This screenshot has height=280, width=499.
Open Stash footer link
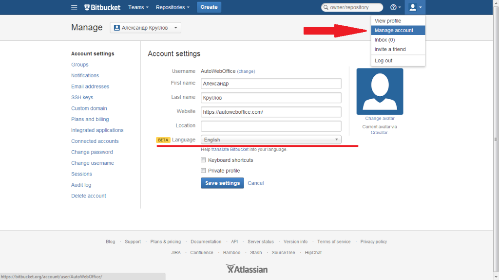(256, 253)
